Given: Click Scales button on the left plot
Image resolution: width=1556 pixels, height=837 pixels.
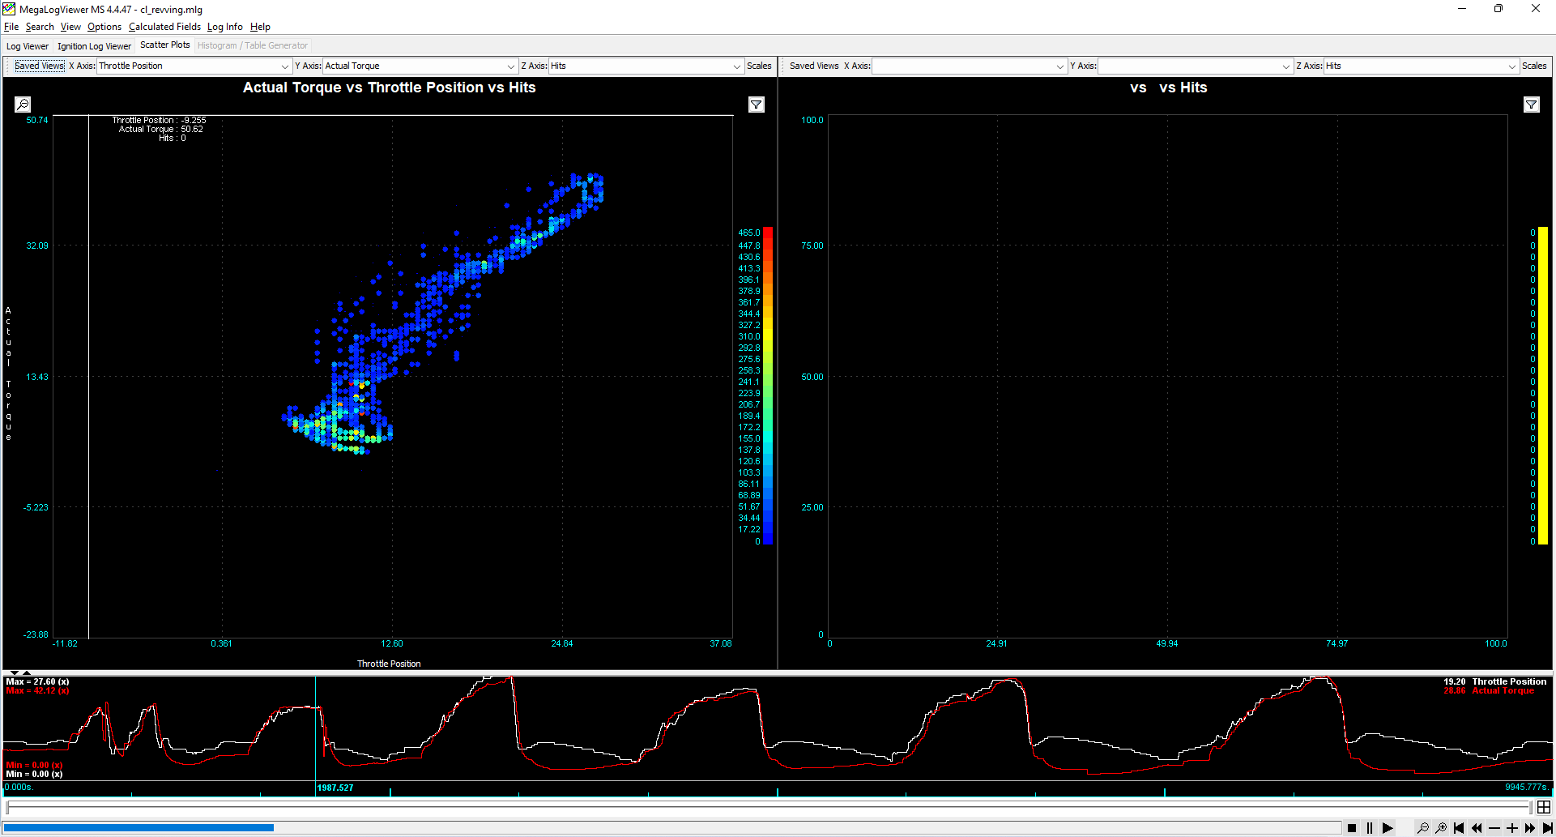Looking at the screenshot, I should [x=759, y=66].
